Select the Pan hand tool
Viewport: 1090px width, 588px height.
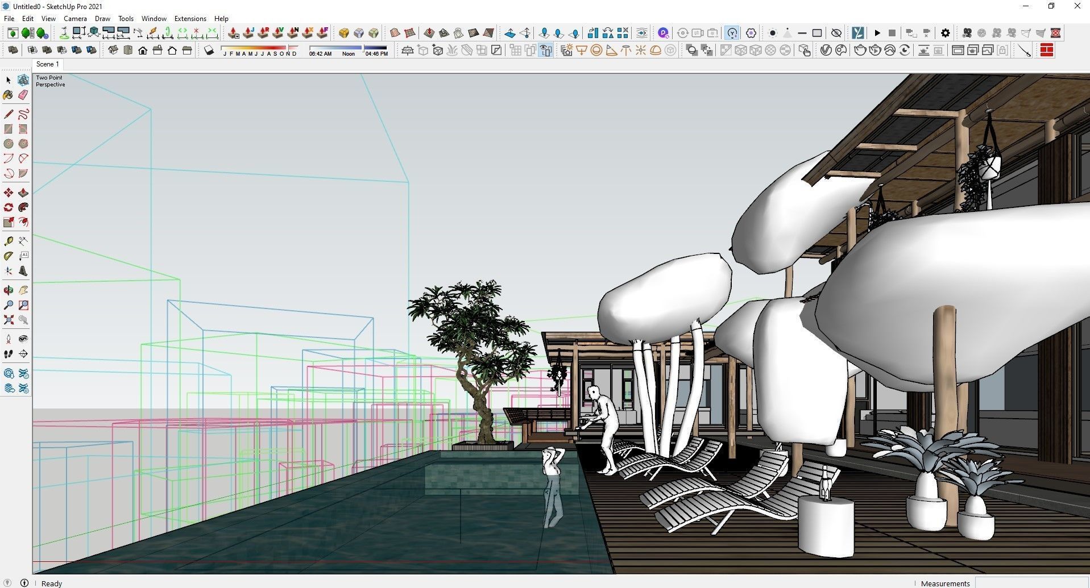coord(23,290)
